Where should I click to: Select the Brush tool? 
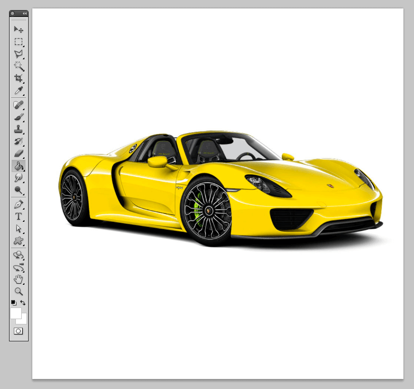pos(19,117)
